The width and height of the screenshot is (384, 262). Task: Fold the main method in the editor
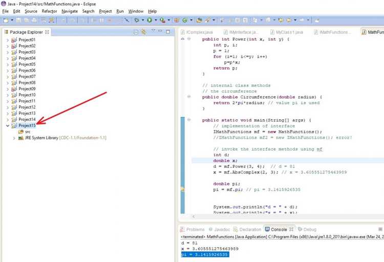(x=189, y=120)
